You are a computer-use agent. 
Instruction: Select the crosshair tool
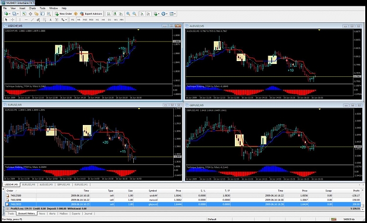[12, 20]
